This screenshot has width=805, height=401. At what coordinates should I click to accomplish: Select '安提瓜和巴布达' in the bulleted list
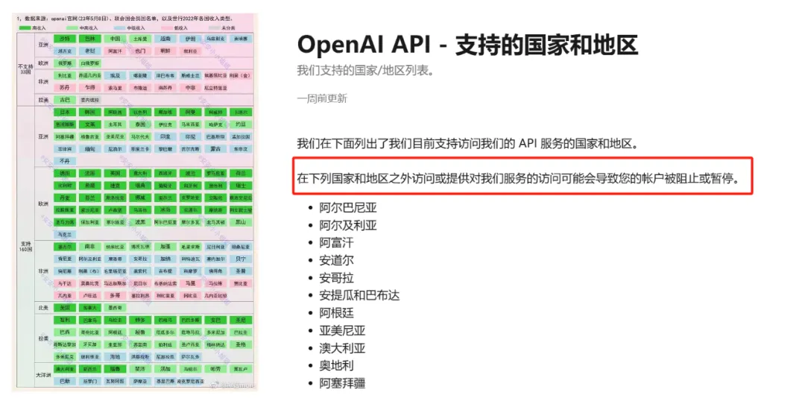[359, 296]
